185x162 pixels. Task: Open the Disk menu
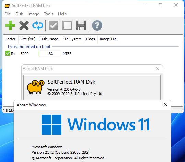coord(19,14)
